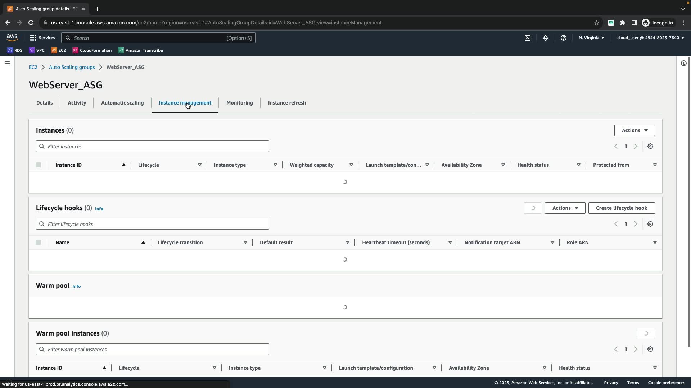Open the notifications bell icon
This screenshot has width=691, height=388.
pos(546,38)
